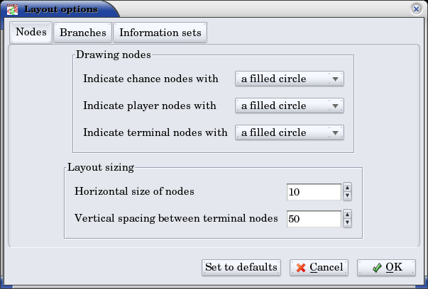This screenshot has height=289, width=428.
Task: Decrement vertical spacing between terminal nodes
Action: (347, 223)
